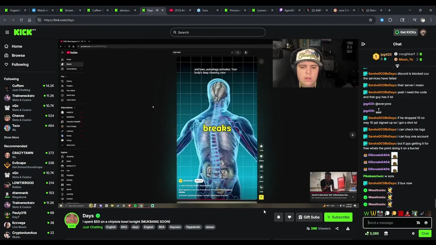Click the green Subscribe button
Image resolution: width=436 pixels, height=245 pixels.
point(338,217)
